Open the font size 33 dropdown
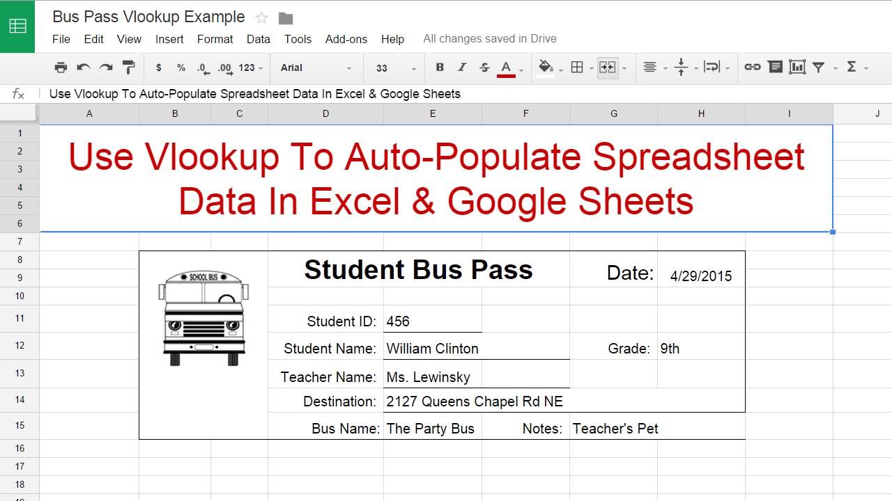892x501 pixels. click(395, 68)
